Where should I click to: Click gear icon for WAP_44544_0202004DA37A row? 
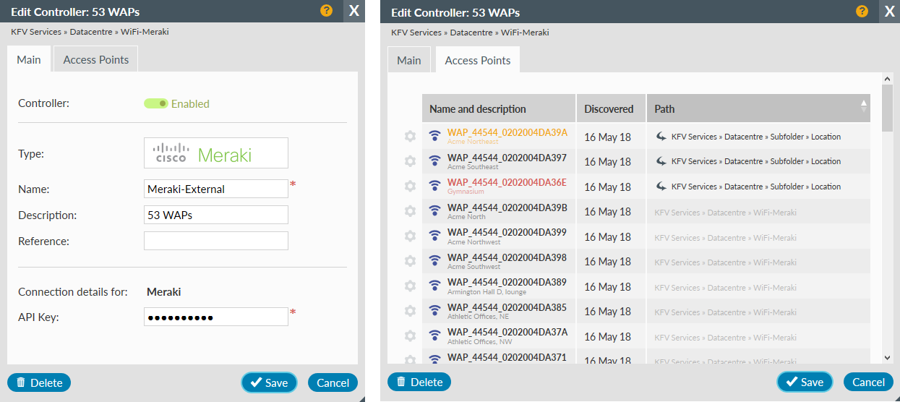[410, 335]
